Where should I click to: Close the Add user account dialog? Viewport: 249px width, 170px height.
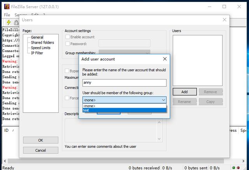pos(165,59)
